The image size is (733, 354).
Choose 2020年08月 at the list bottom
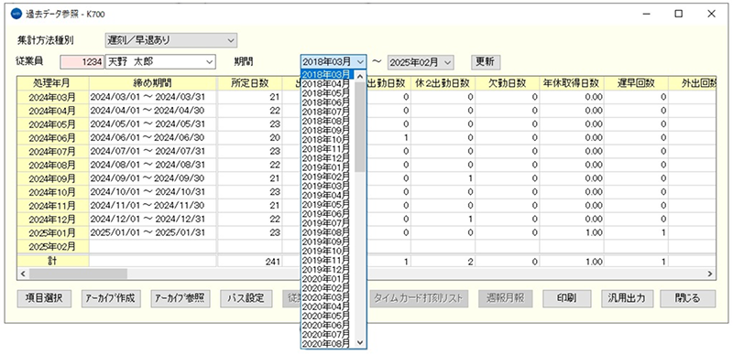click(x=326, y=344)
